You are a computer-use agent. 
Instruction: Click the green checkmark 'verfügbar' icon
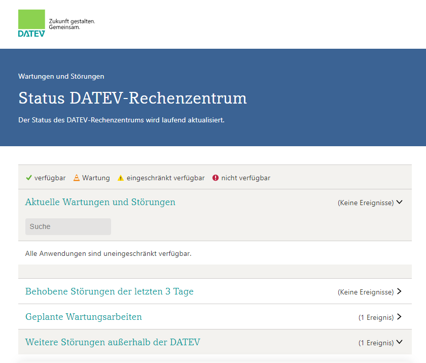point(29,178)
